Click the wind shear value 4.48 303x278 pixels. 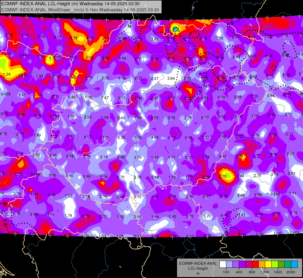coord(240,176)
